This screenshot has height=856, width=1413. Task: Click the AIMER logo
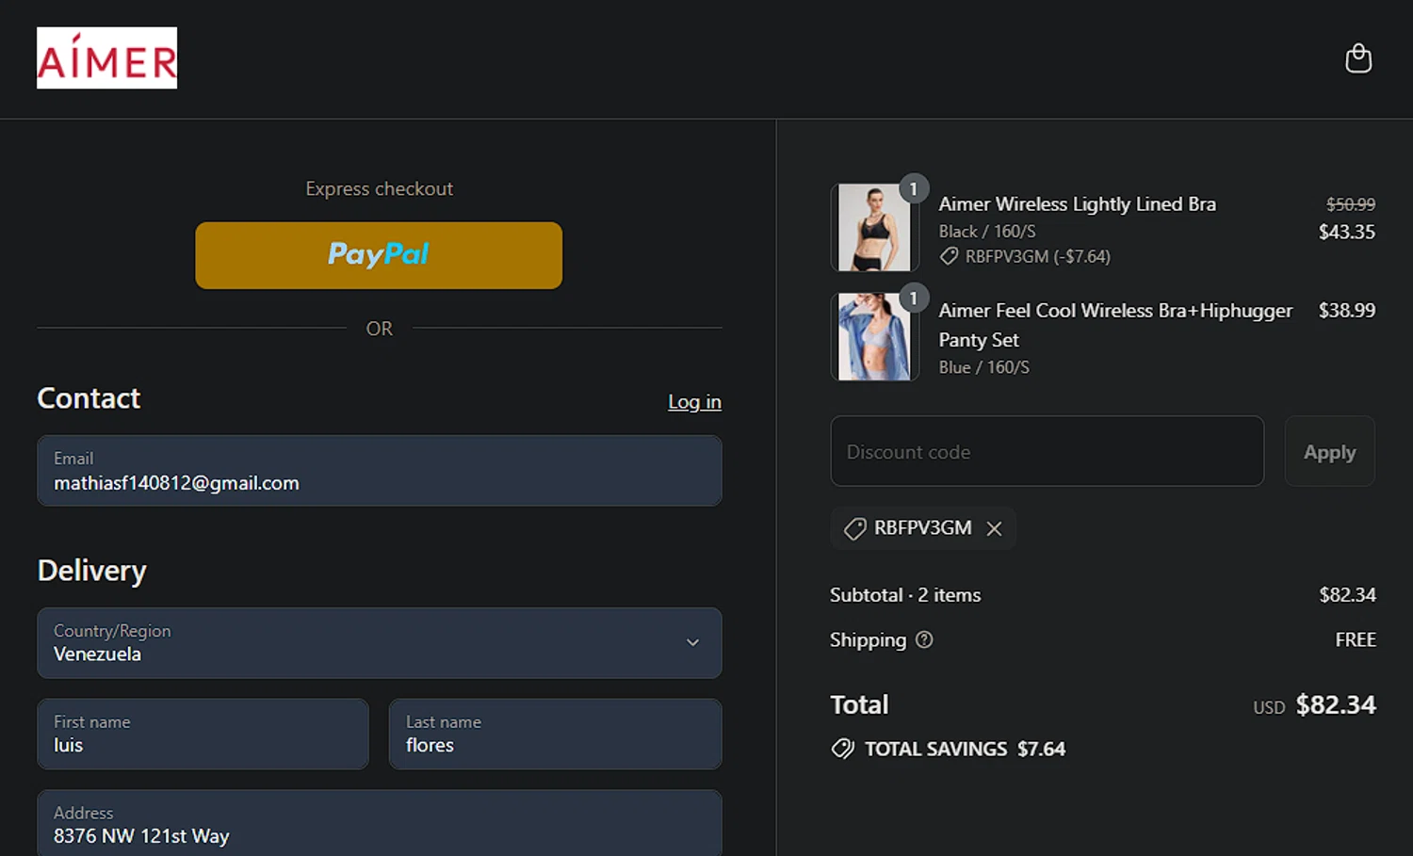[x=106, y=57]
